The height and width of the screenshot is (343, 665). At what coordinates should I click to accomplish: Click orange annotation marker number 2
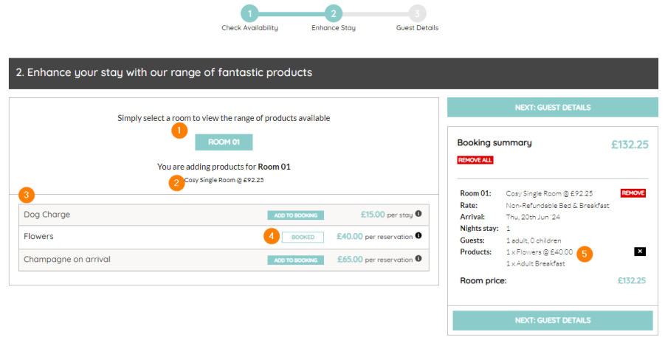click(176, 182)
